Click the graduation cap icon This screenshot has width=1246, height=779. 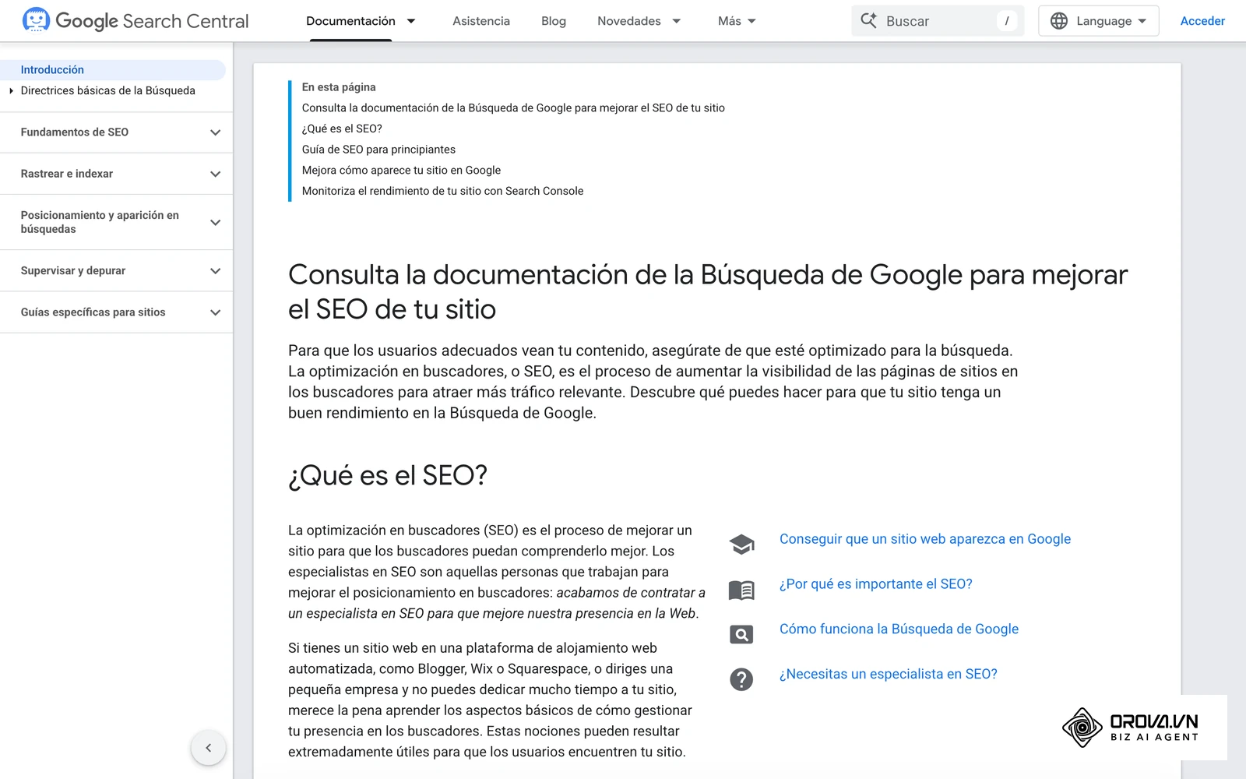point(741,545)
